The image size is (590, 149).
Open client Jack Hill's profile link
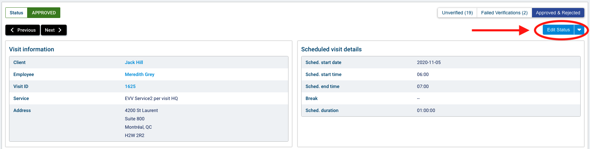pyautogui.click(x=134, y=62)
